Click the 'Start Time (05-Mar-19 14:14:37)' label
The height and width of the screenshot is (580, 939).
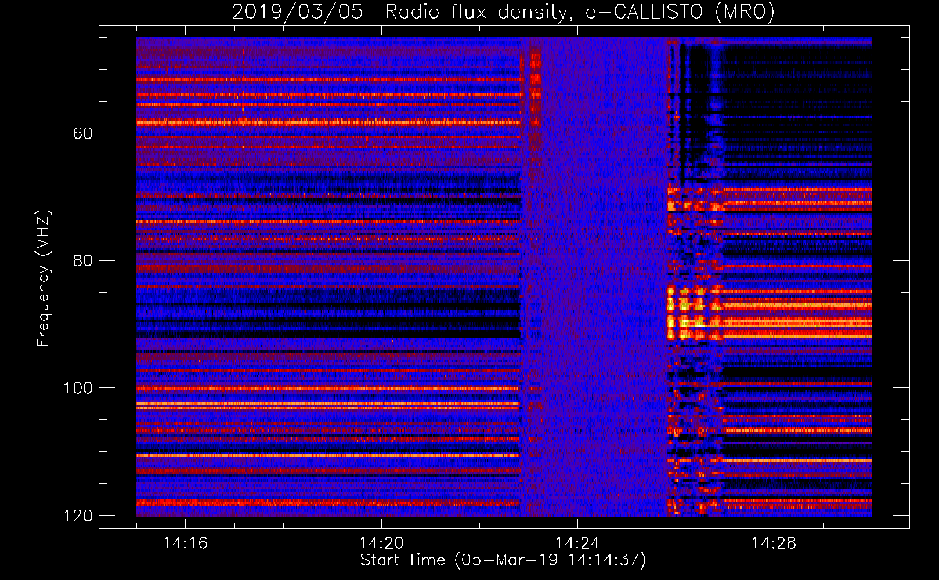(503, 560)
